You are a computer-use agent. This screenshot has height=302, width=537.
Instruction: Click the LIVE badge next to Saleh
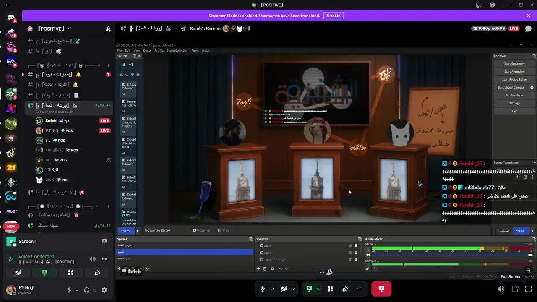pyautogui.click(x=104, y=121)
